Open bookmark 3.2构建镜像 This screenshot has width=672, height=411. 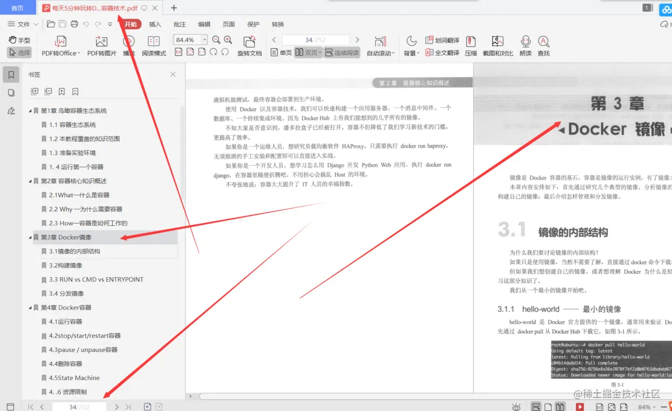pos(66,265)
